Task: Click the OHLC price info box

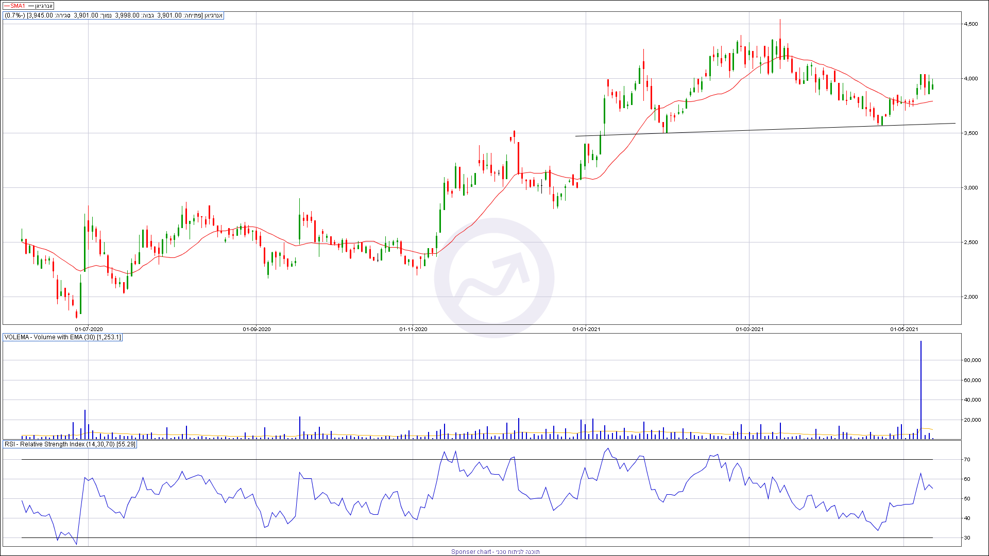Action: coord(113,15)
